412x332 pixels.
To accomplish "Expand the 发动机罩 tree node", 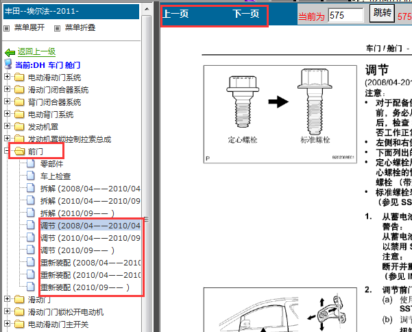I will coord(7,126).
